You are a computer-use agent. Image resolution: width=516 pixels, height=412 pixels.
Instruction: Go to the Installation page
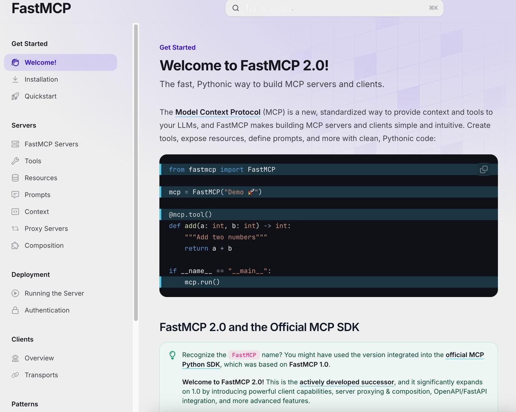pos(60,79)
